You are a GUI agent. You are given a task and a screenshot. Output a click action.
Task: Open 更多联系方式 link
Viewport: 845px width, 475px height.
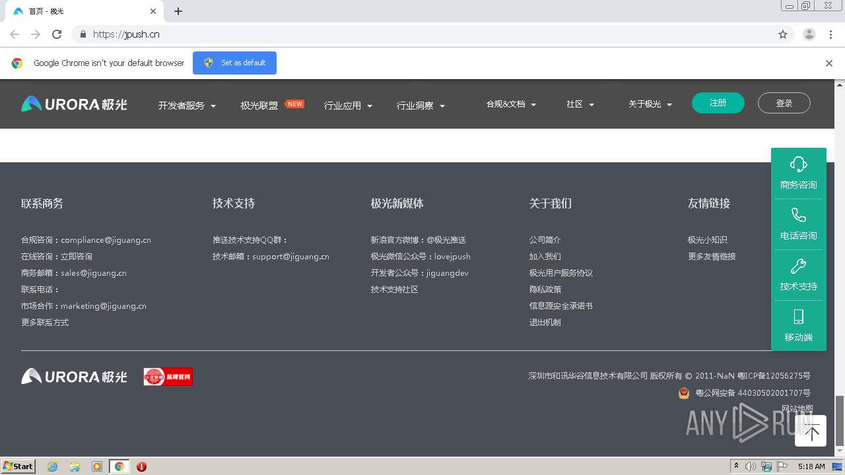click(x=45, y=323)
